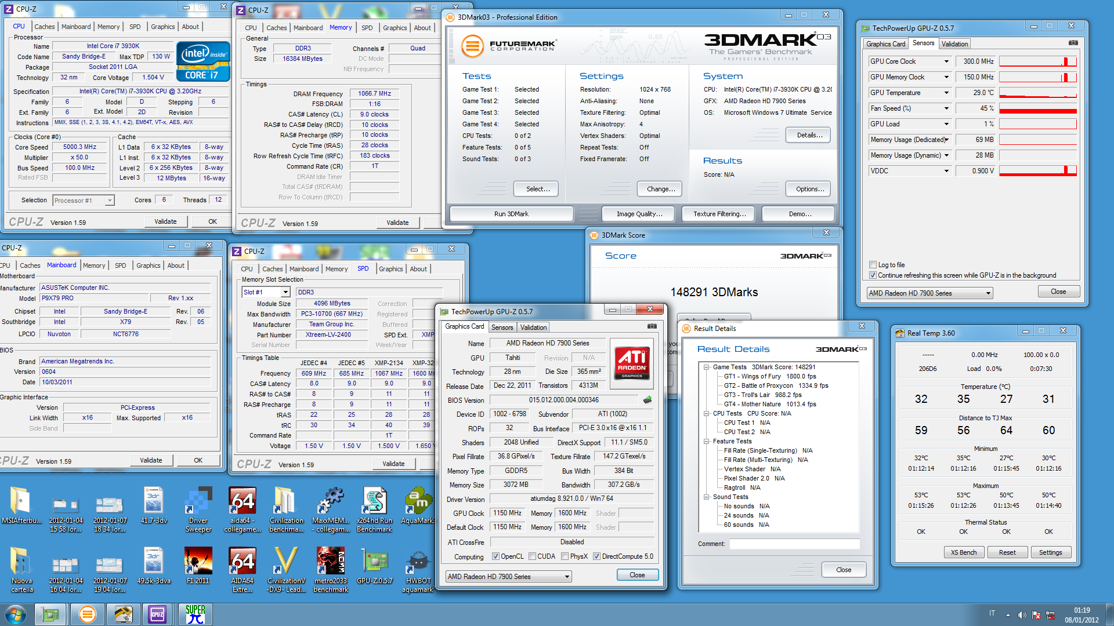The height and width of the screenshot is (626, 1114).
Task: Click the Super PI icon in the taskbar
Action: 195,614
